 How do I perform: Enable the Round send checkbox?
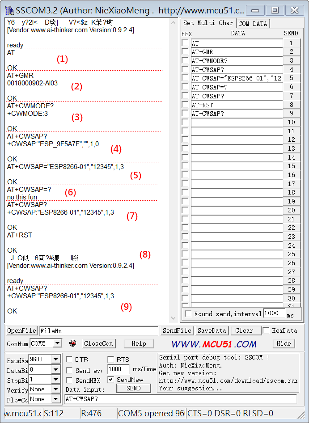(188, 314)
